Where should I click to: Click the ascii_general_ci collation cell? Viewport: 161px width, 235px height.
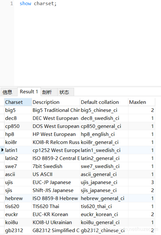point(104,174)
